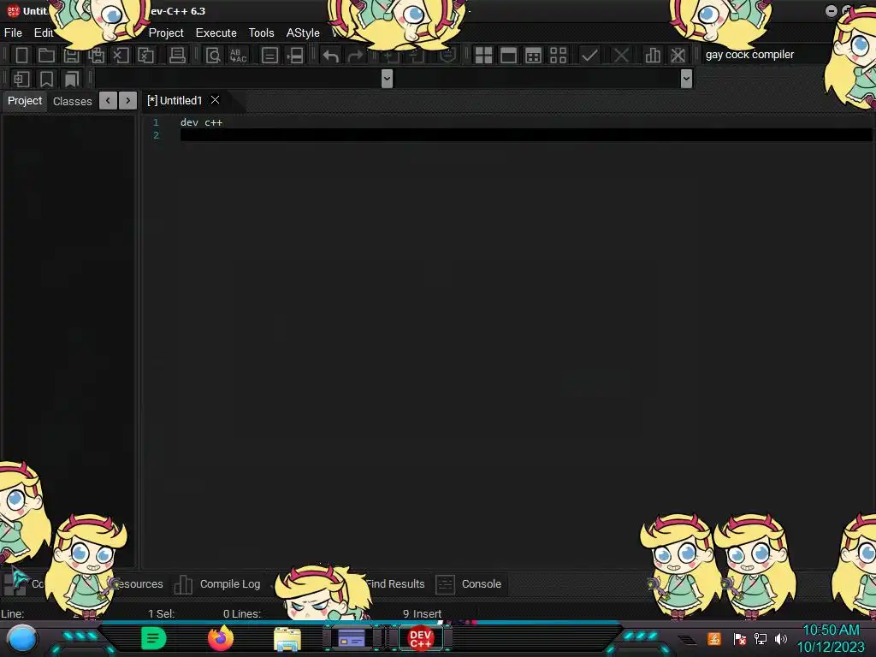Screen dimensions: 876x657
Task: Click the Go to function icon
Action: coord(269,55)
